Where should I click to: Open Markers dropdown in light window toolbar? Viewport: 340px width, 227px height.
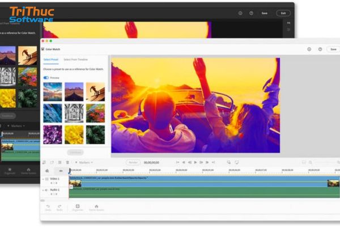click(x=84, y=162)
